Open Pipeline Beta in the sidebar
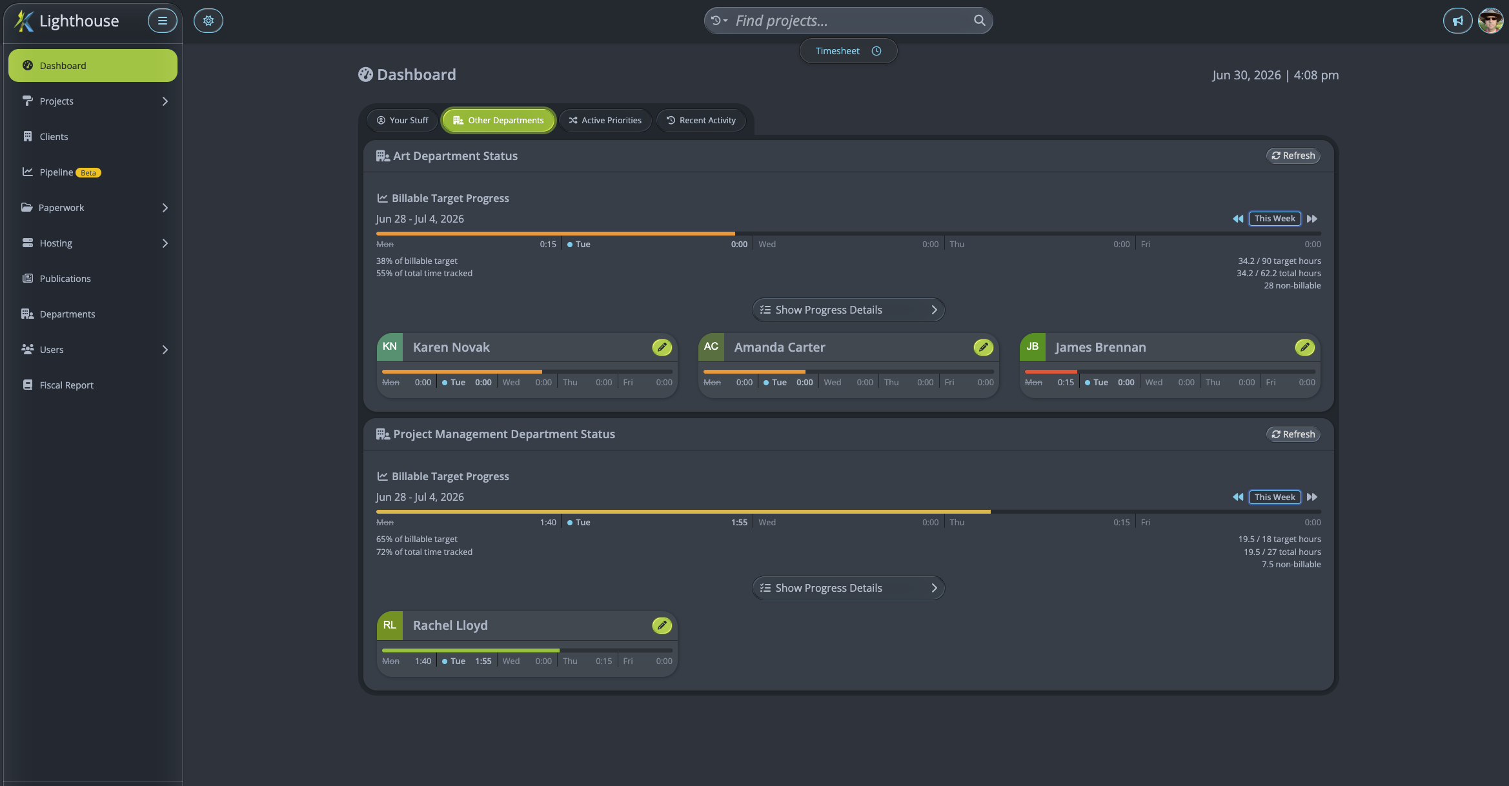The image size is (1509, 786). [x=93, y=172]
